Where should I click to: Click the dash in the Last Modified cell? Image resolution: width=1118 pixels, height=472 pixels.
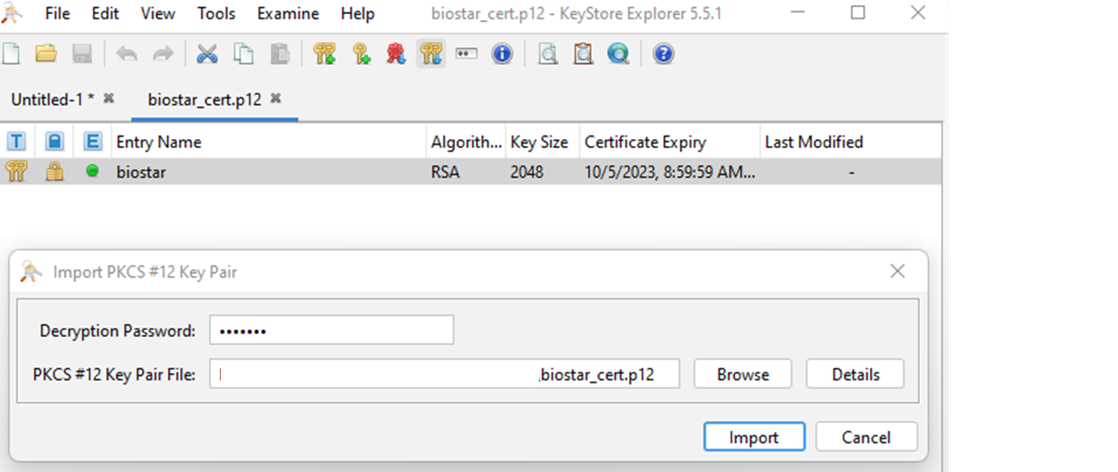851,173
